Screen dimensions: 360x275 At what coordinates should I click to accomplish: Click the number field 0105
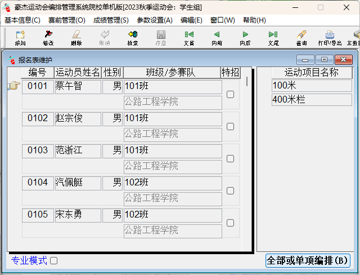(x=38, y=215)
